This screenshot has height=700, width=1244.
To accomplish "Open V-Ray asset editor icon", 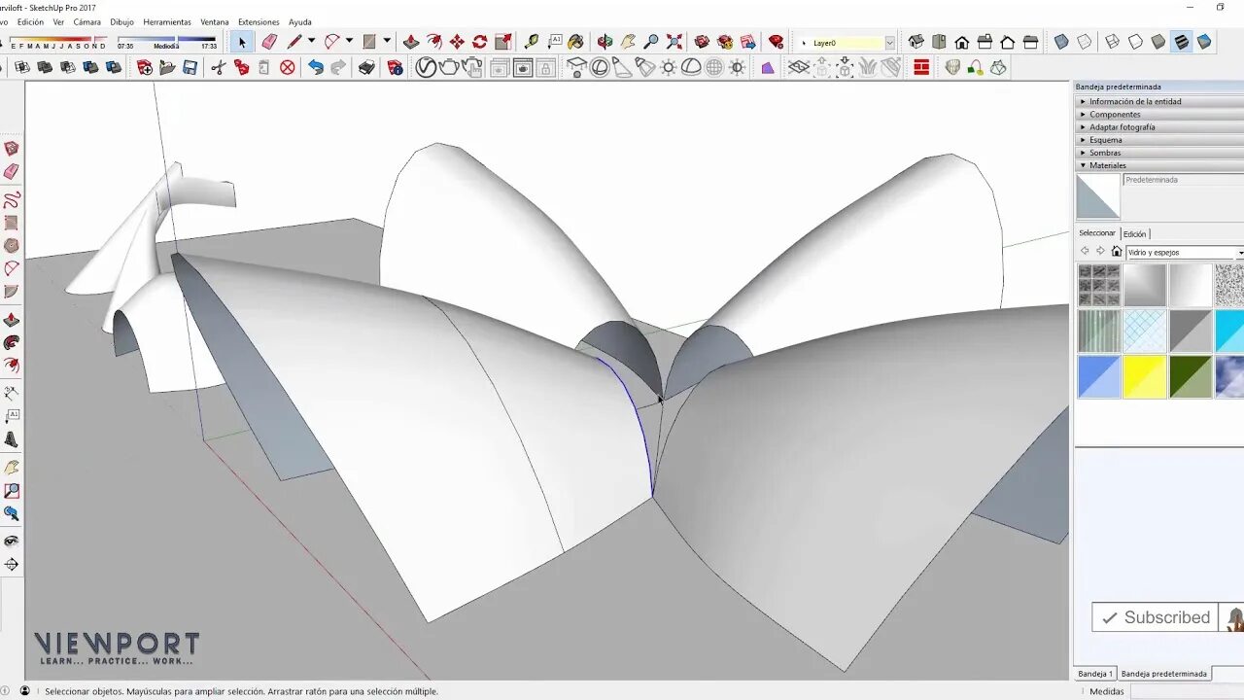I will point(426,67).
